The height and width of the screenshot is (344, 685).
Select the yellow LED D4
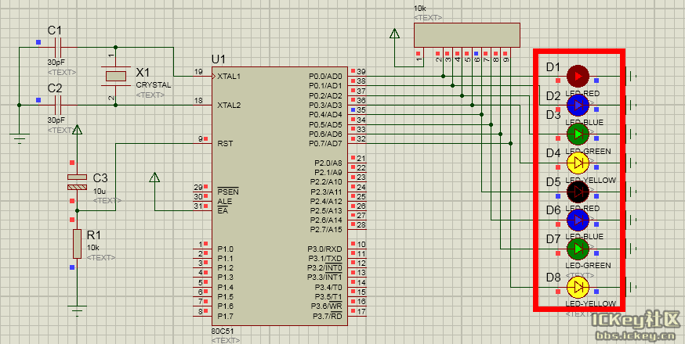578,163
